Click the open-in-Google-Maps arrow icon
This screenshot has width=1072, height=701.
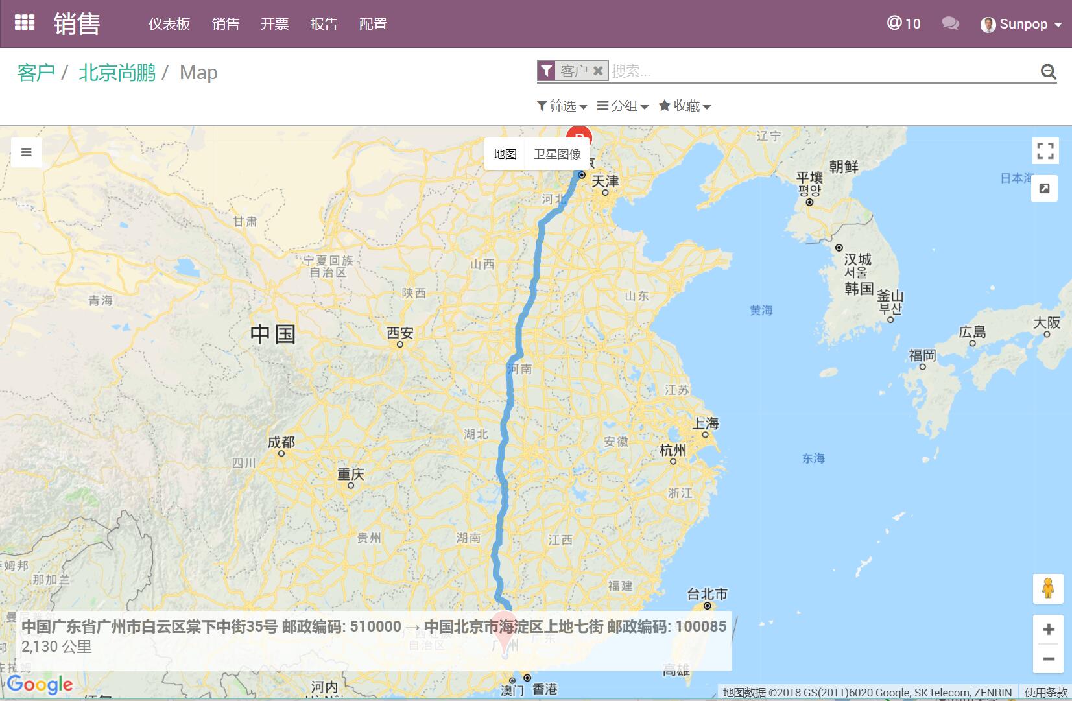tap(1044, 189)
